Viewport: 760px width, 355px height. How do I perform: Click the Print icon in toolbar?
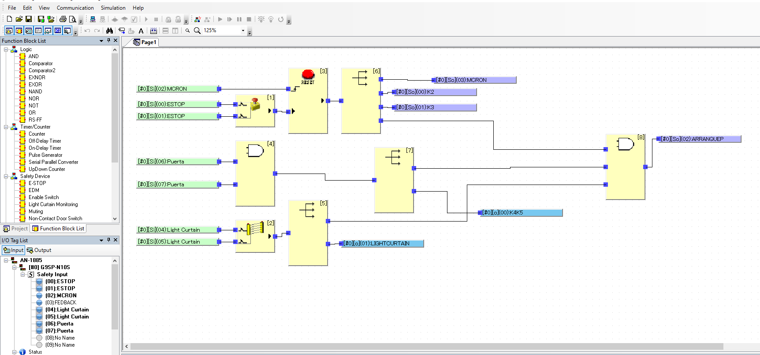63,19
